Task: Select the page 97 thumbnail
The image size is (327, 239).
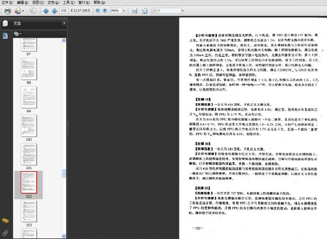Action: click(29, 45)
